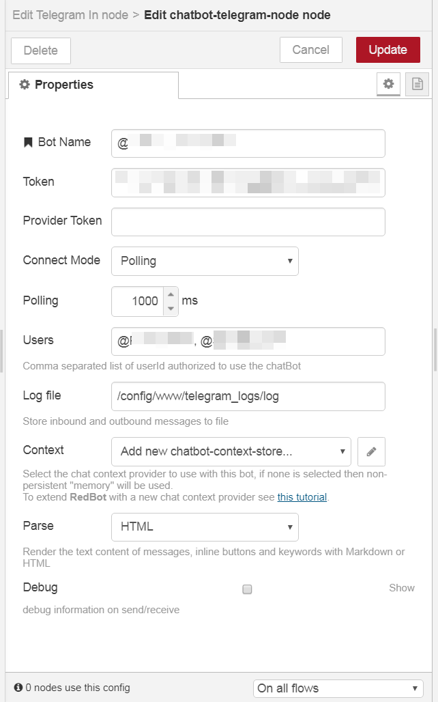The height and width of the screenshot is (702, 438).
Task: Open the node description document icon
Action: click(x=417, y=84)
